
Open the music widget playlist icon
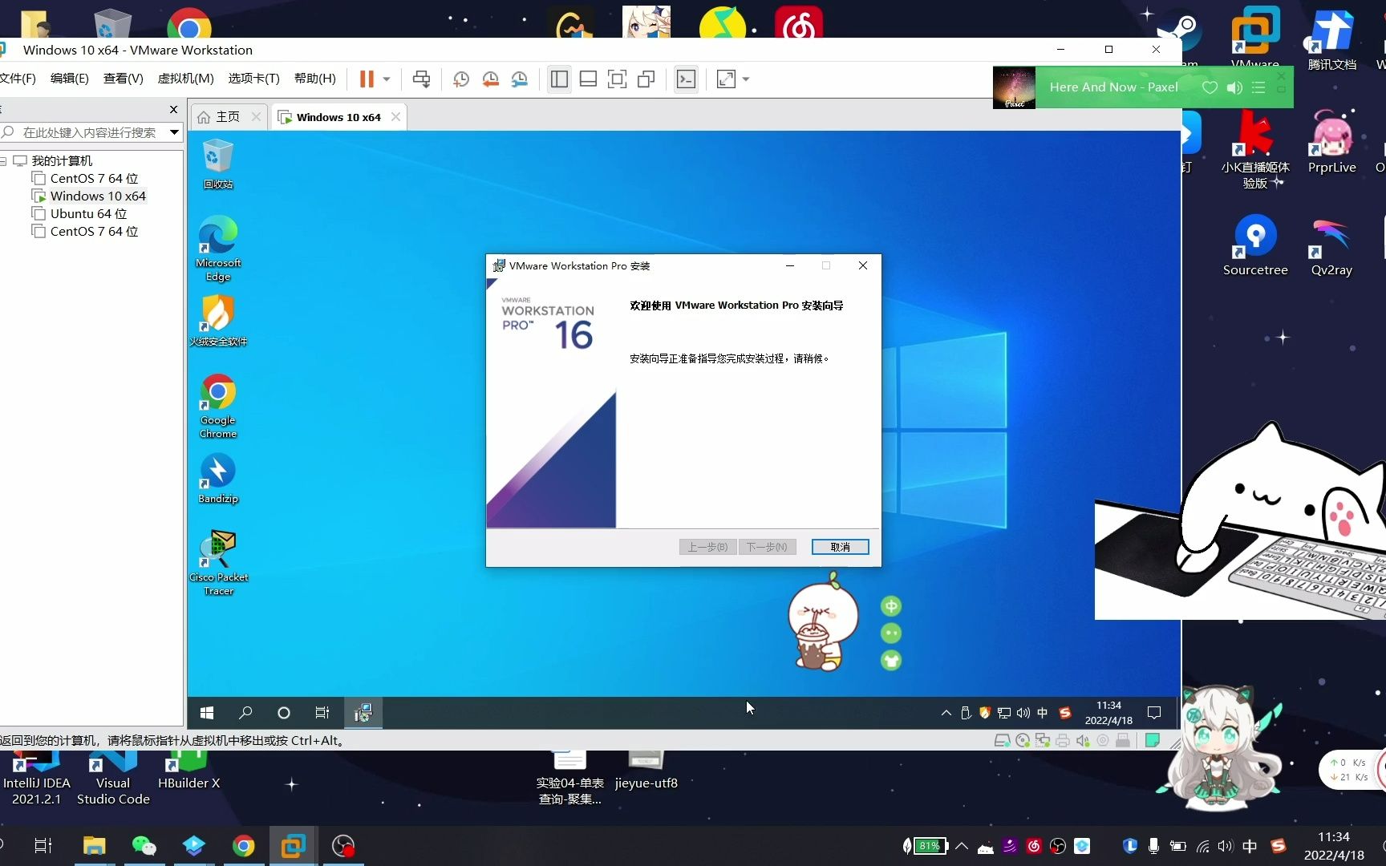tap(1258, 87)
